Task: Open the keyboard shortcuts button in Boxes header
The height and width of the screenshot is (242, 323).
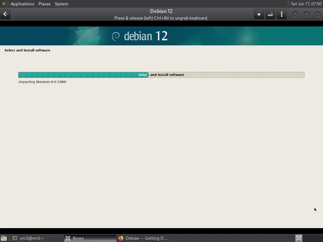Action: coord(270,14)
